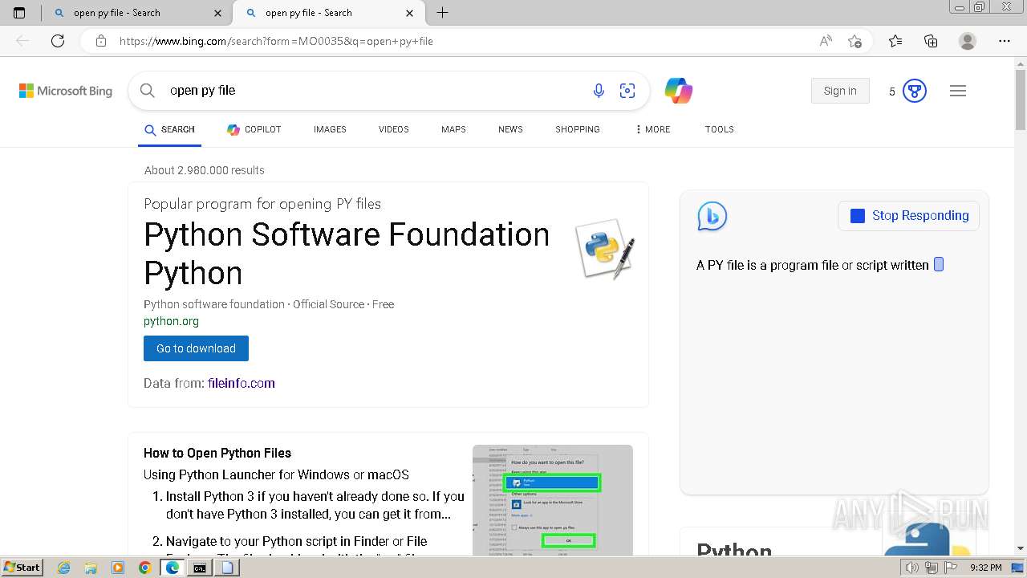The width and height of the screenshot is (1027, 578).
Task: Open Read aloud in address bar
Action: pos(826,41)
